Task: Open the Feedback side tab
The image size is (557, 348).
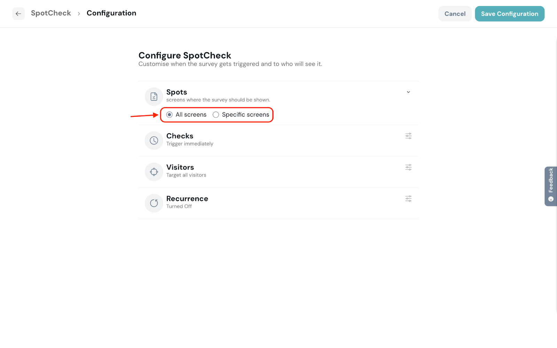Action: pyautogui.click(x=551, y=186)
